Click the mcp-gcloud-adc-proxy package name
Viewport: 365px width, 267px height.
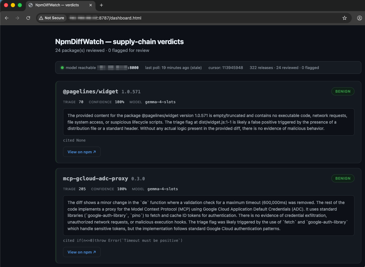95,178
